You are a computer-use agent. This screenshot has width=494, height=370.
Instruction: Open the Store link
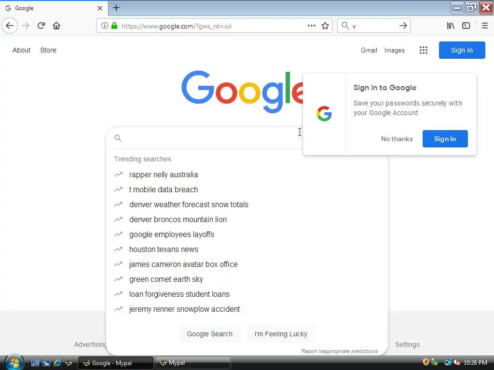coord(48,50)
